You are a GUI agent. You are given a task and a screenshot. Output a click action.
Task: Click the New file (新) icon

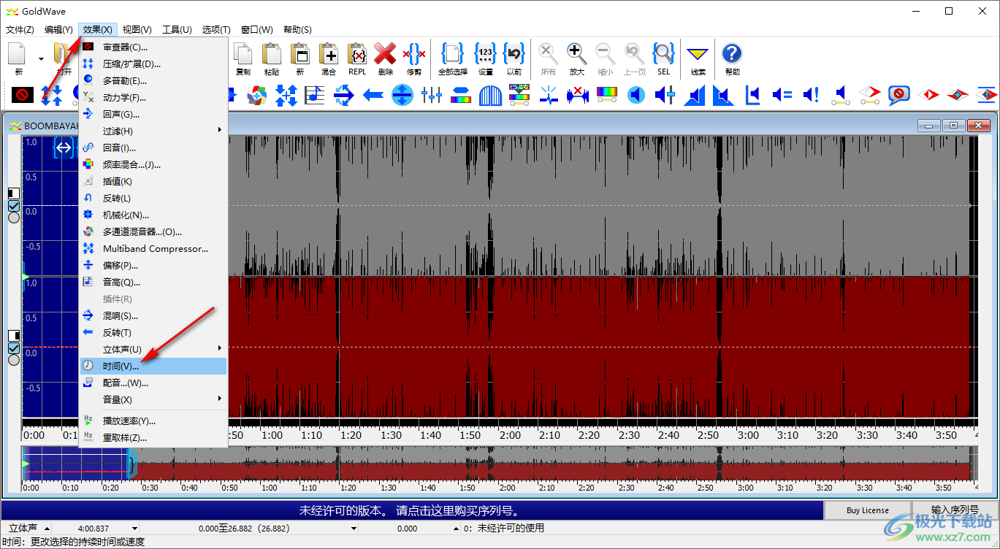coord(18,58)
